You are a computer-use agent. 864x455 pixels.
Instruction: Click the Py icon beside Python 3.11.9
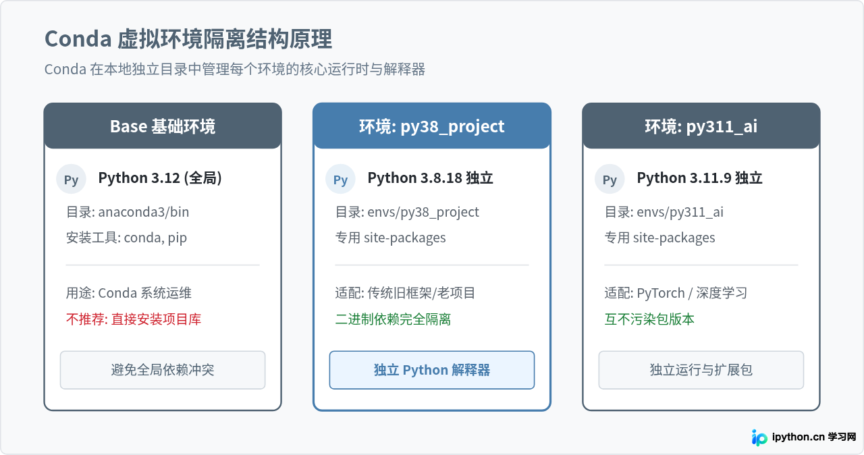[610, 180]
